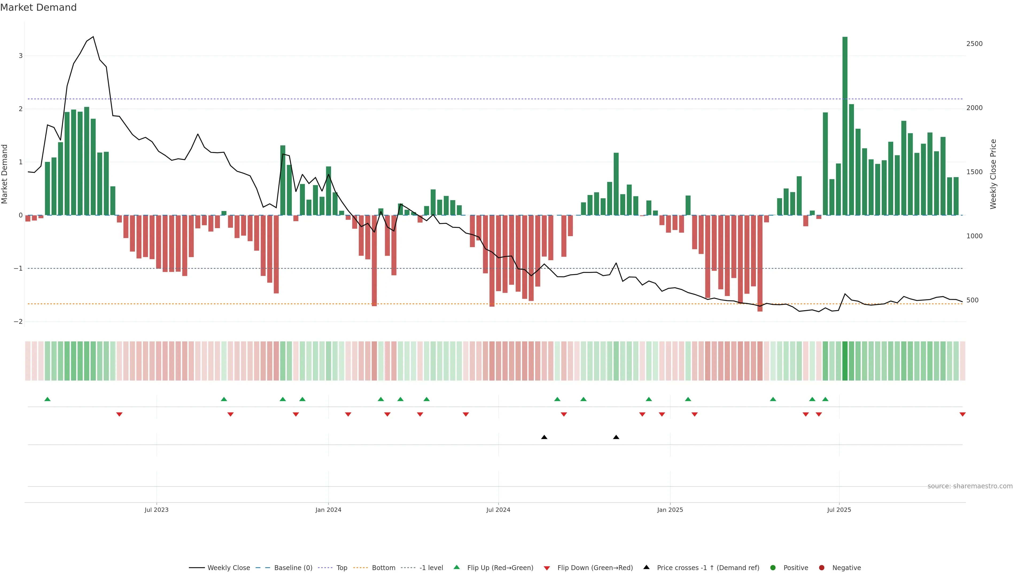Click the Jul 2024 axis label
The height and width of the screenshot is (577, 1026).
click(x=498, y=510)
